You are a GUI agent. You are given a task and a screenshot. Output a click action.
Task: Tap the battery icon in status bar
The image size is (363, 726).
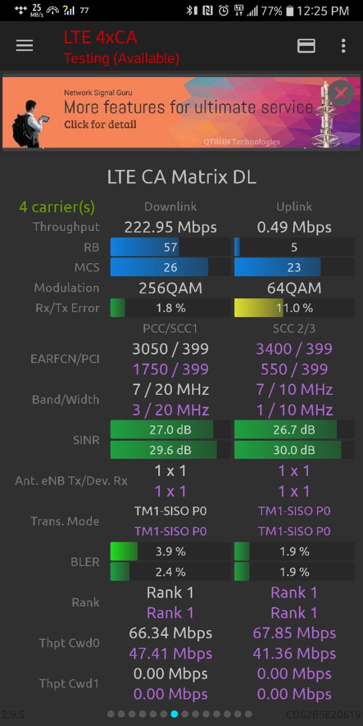[x=290, y=10]
